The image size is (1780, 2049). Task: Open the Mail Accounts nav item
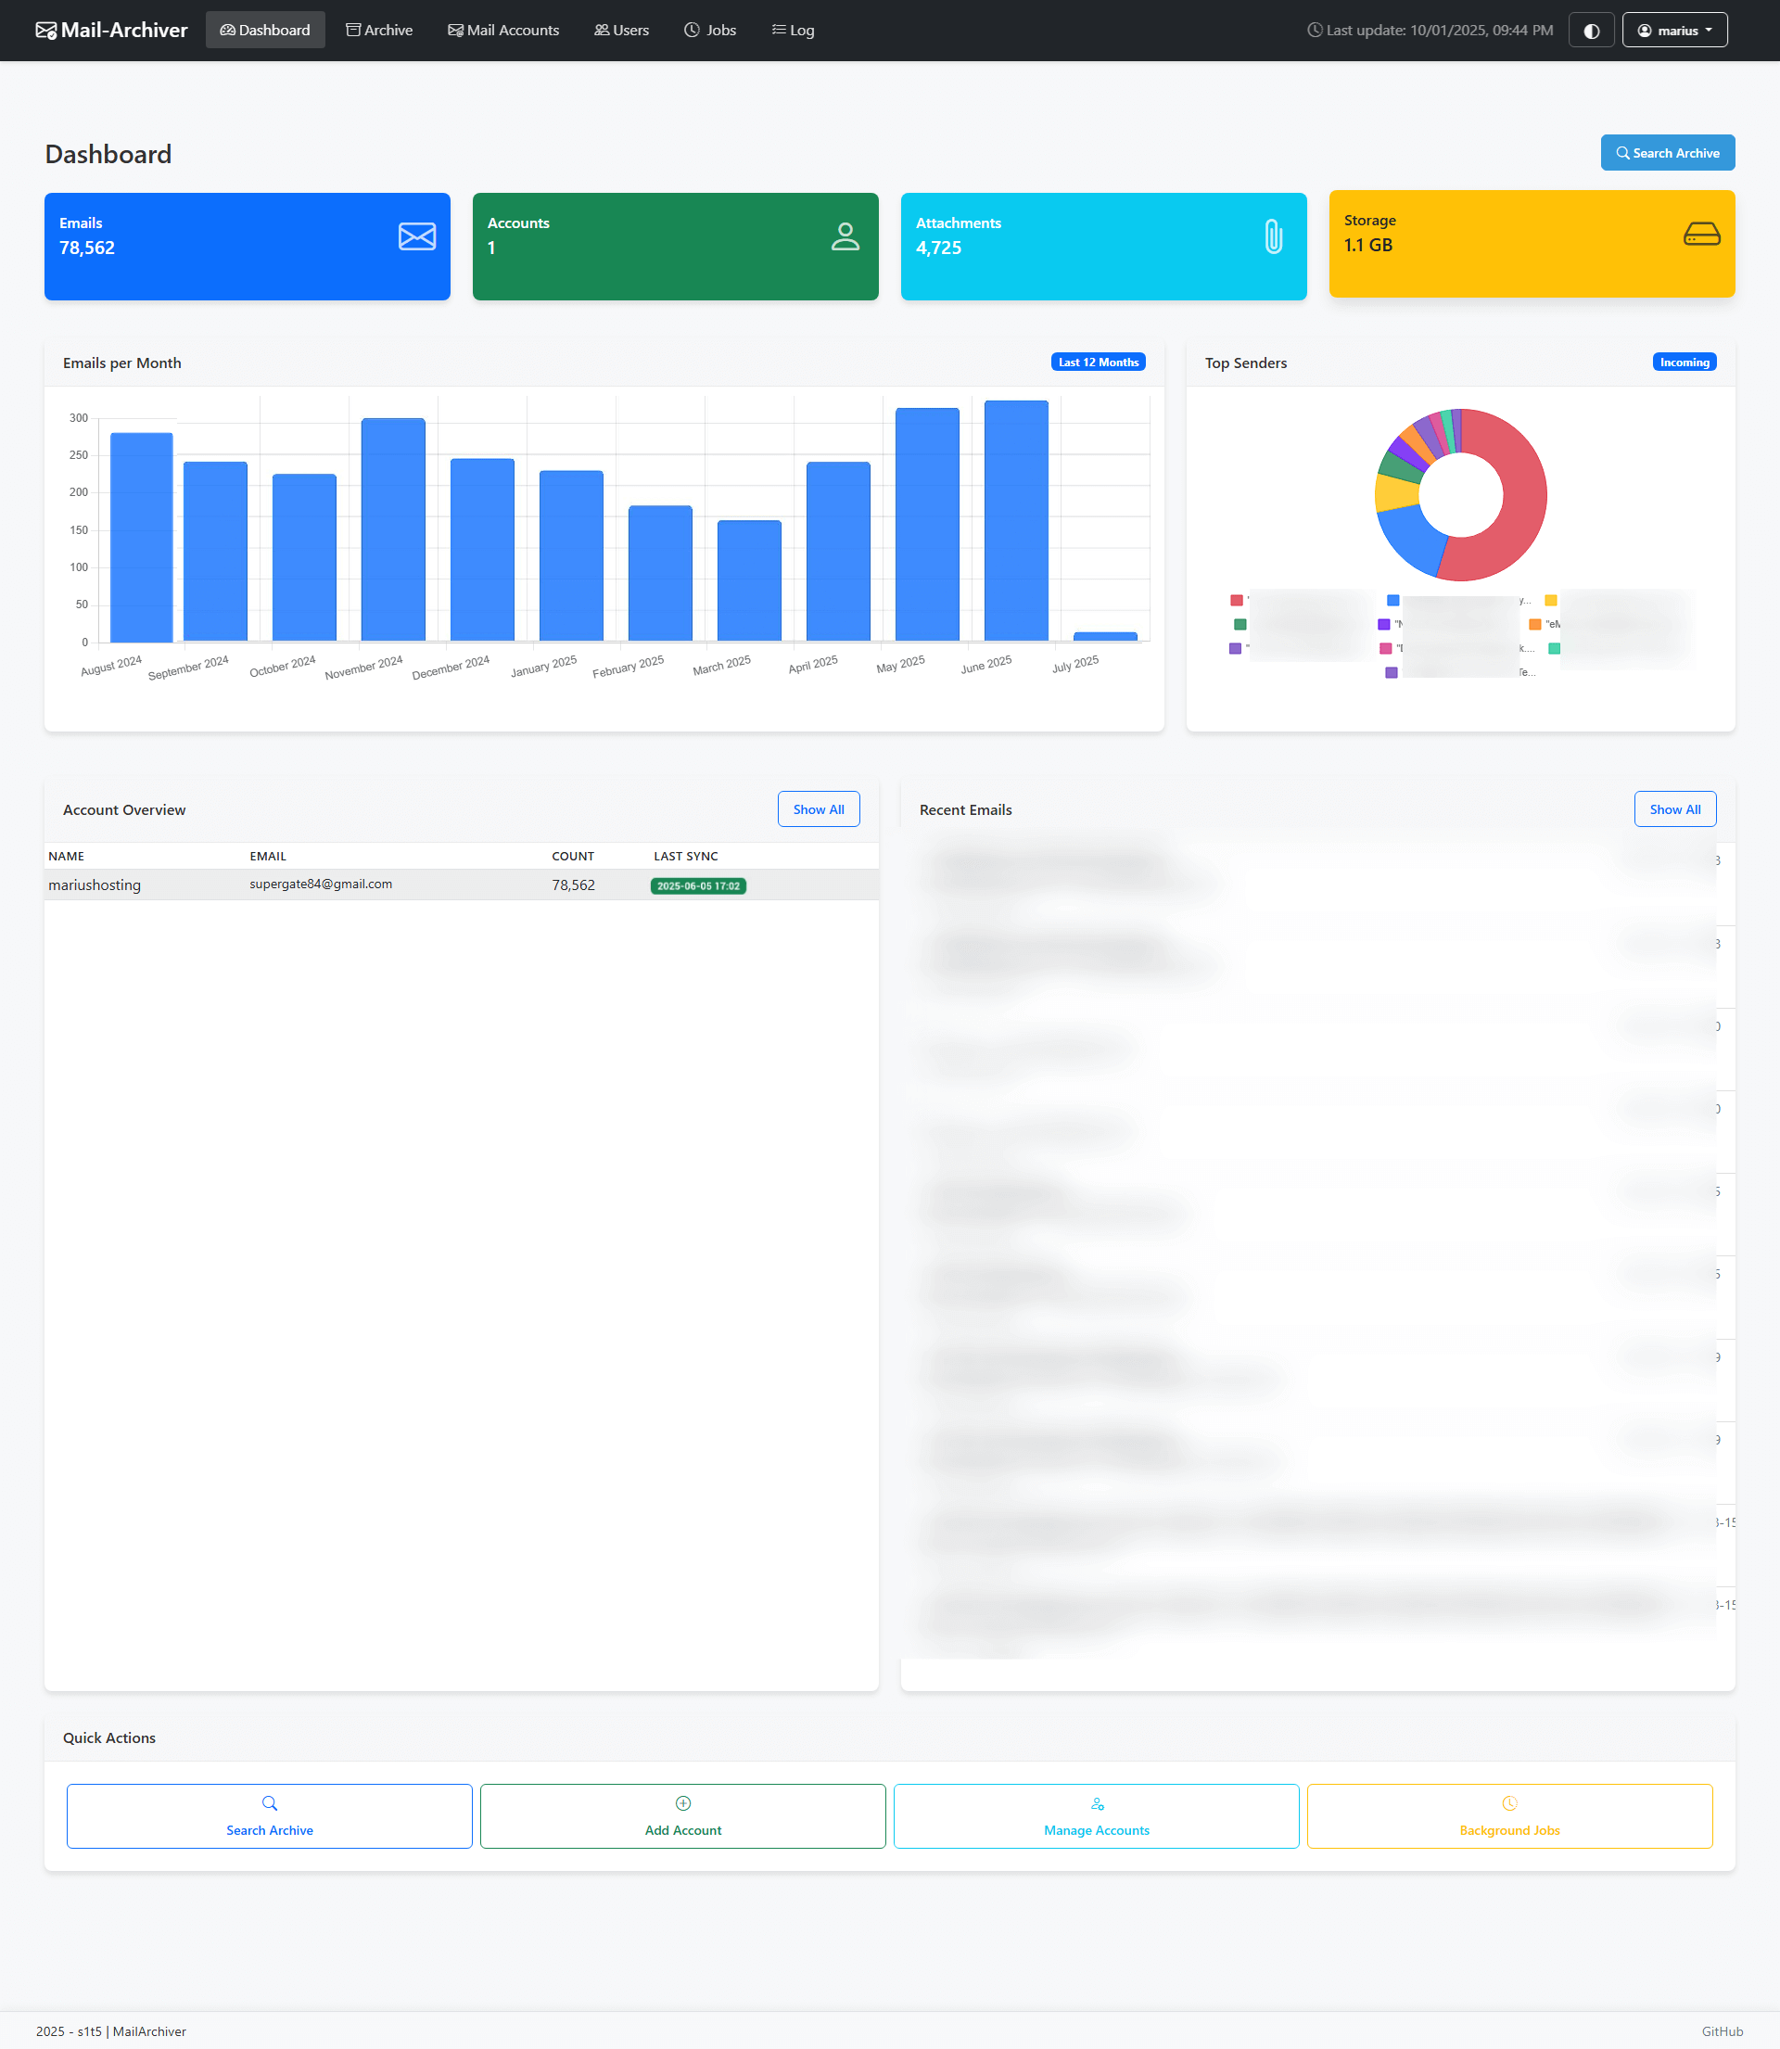[502, 31]
